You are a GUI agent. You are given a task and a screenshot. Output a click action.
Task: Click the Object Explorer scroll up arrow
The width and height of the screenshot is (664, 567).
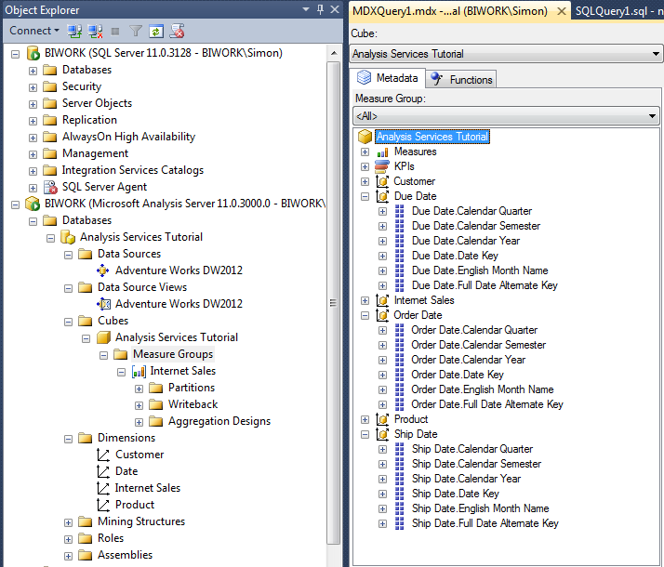334,53
